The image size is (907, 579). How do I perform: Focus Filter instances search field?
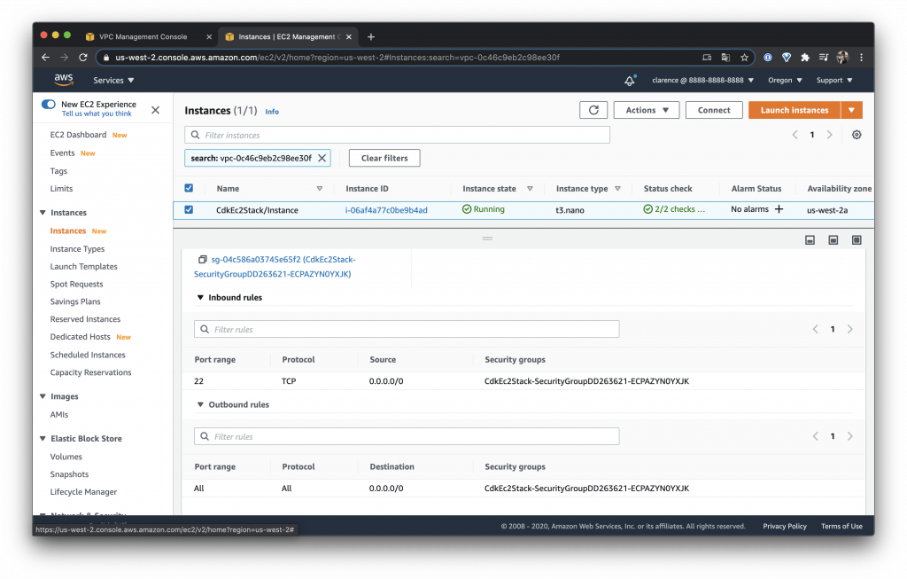pyautogui.click(x=398, y=135)
